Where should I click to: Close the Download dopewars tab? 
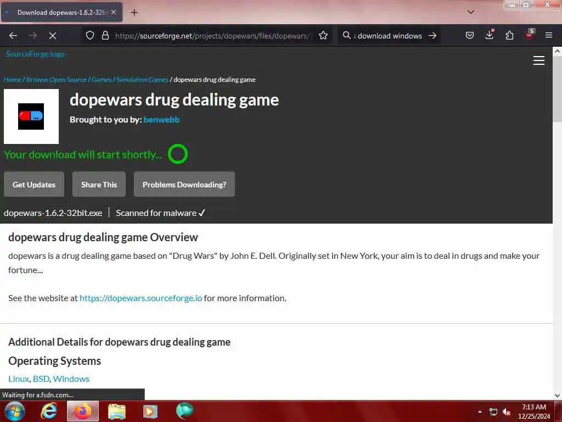point(114,12)
